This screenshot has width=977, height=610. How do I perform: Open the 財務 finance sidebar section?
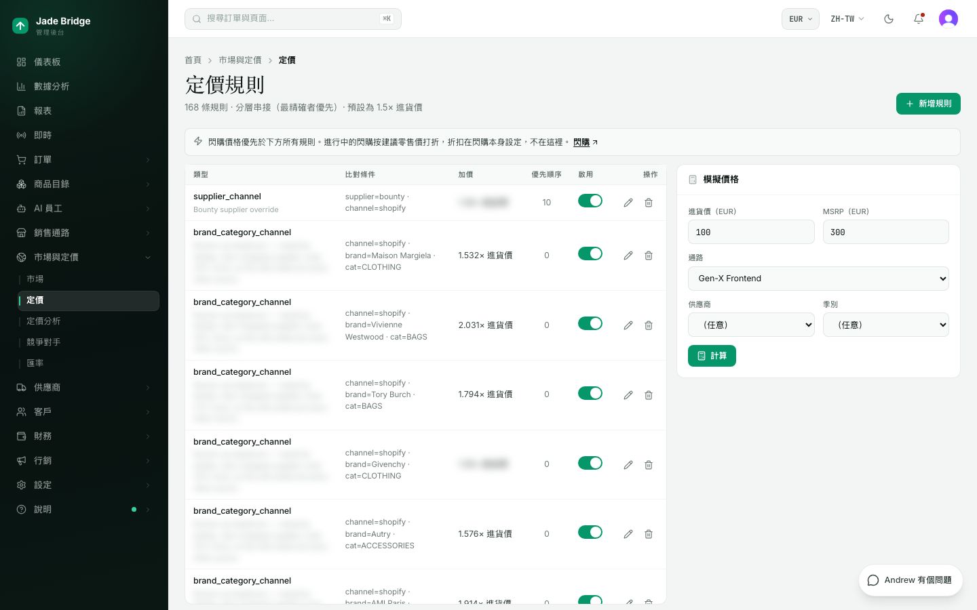click(x=84, y=436)
